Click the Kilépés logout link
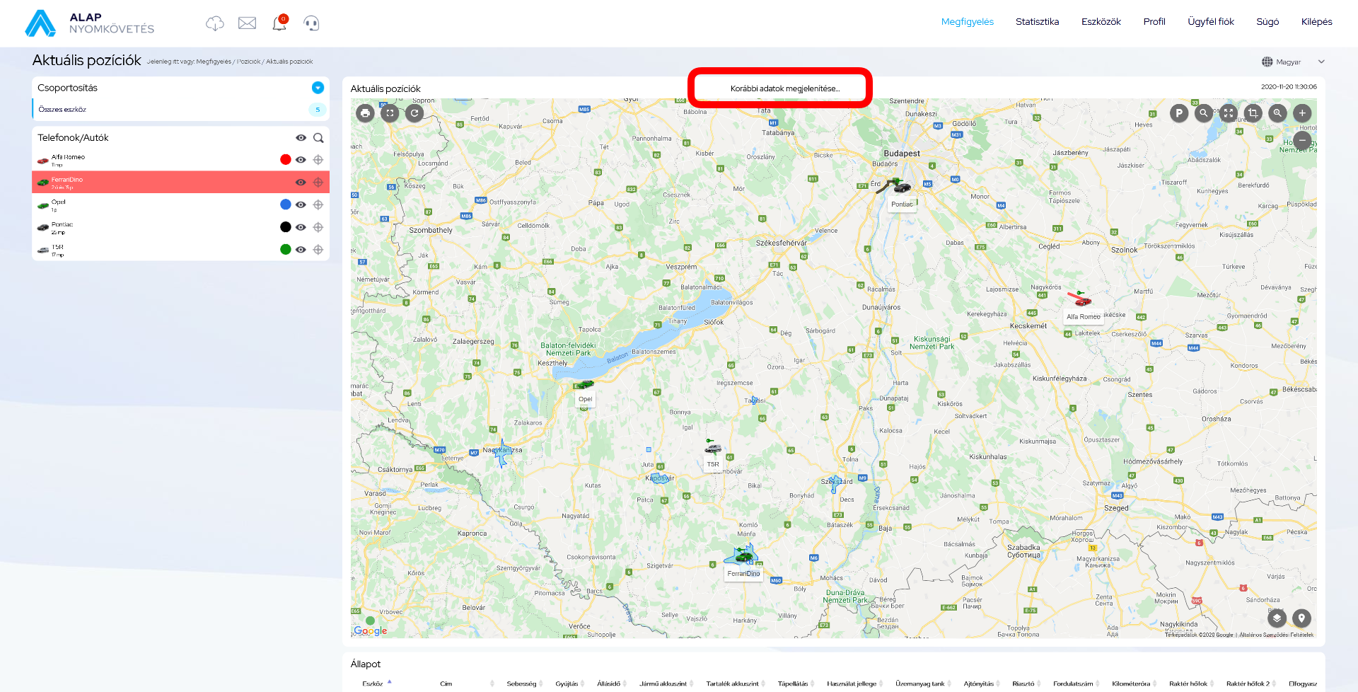Screen dimensions: 1358x692 [1316, 22]
